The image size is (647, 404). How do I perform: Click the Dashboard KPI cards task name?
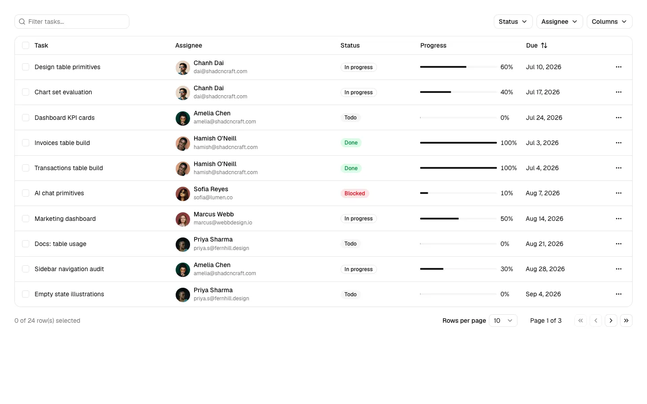65,118
